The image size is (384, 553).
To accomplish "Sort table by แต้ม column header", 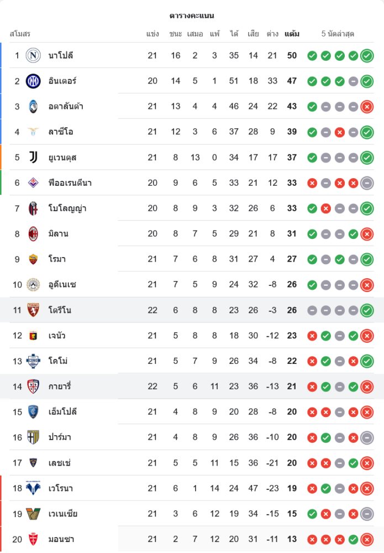I will pos(292,34).
